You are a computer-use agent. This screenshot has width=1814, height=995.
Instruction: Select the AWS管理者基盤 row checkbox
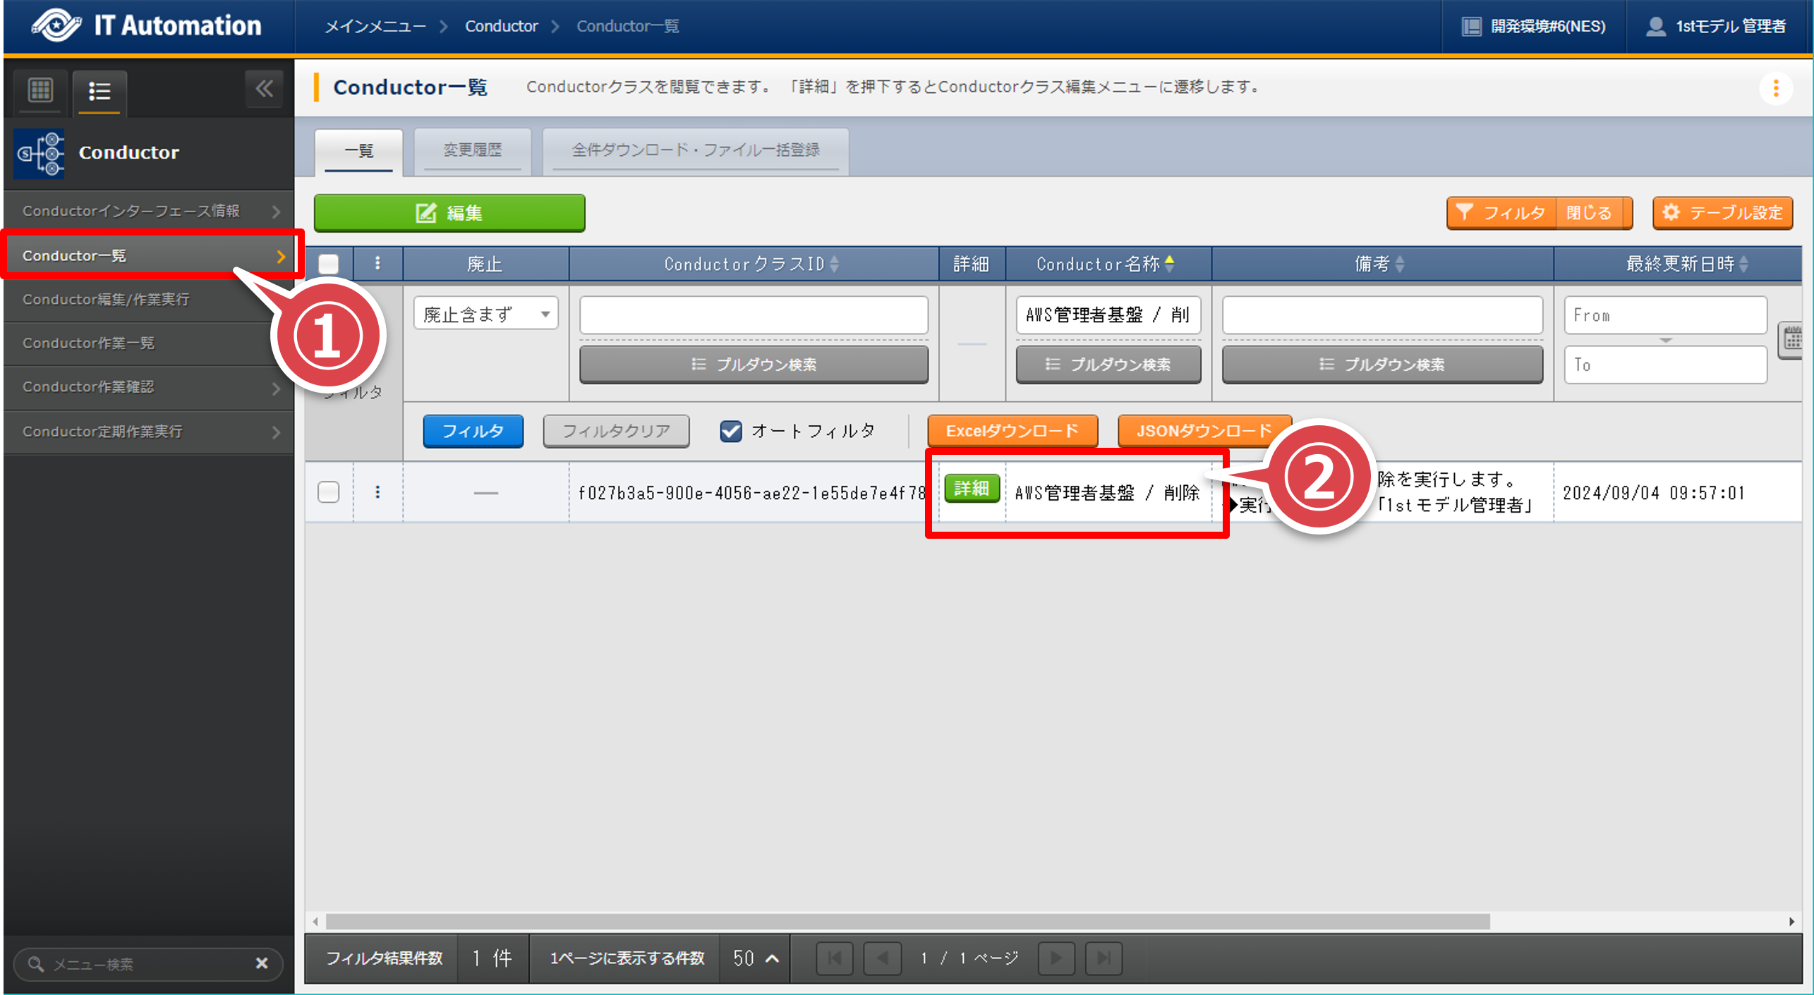click(329, 492)
